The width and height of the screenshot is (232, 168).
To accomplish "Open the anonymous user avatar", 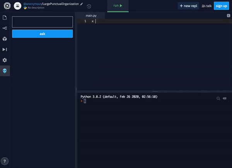I will 17,6.
